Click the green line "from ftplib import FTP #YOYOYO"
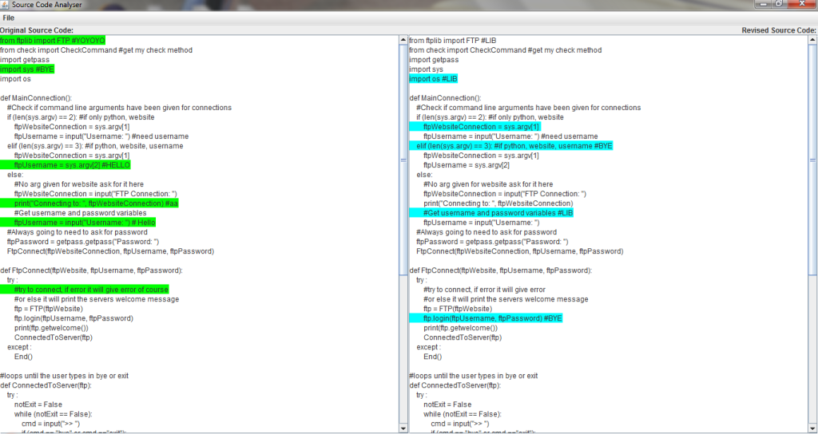 (x=53, y=41)
